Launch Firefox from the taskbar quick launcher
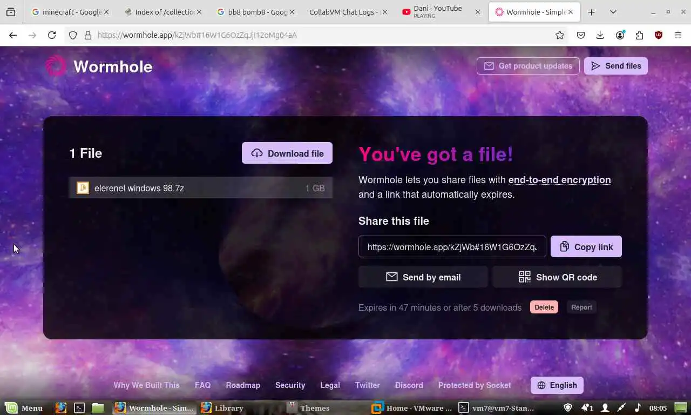691x415 pixels. click(x=61, y=408)
